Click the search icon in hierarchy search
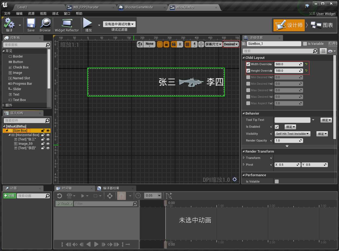The height and width of the screenshot is (251, 339). 47,121
